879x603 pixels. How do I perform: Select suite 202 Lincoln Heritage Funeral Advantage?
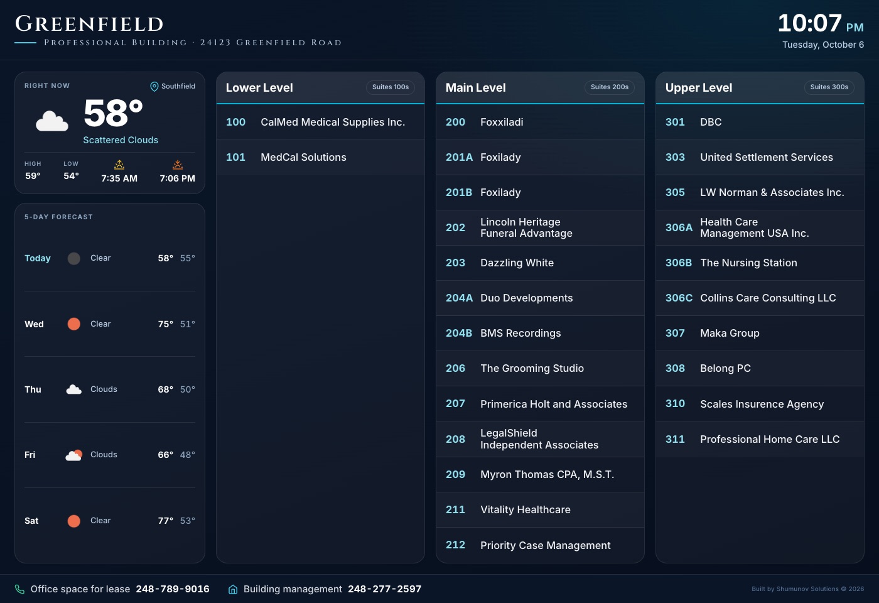coord(540,227)
